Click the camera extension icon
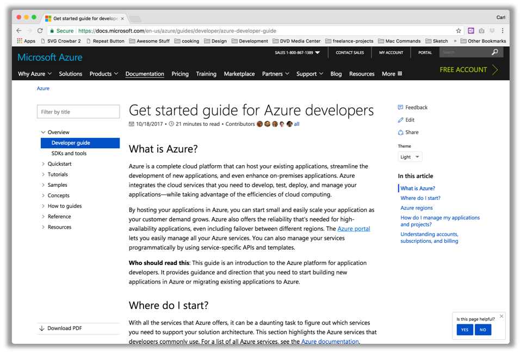 pyautogui.click(x=481, y=31)
